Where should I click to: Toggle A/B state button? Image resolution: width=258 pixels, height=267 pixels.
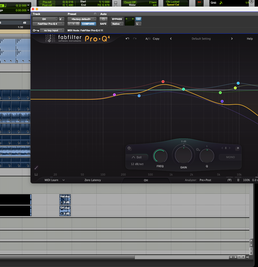[x=148, y=39]
